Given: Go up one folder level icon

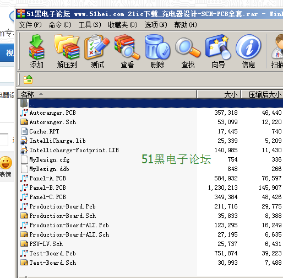Looking at the screenshot, I should click(28, 79).
